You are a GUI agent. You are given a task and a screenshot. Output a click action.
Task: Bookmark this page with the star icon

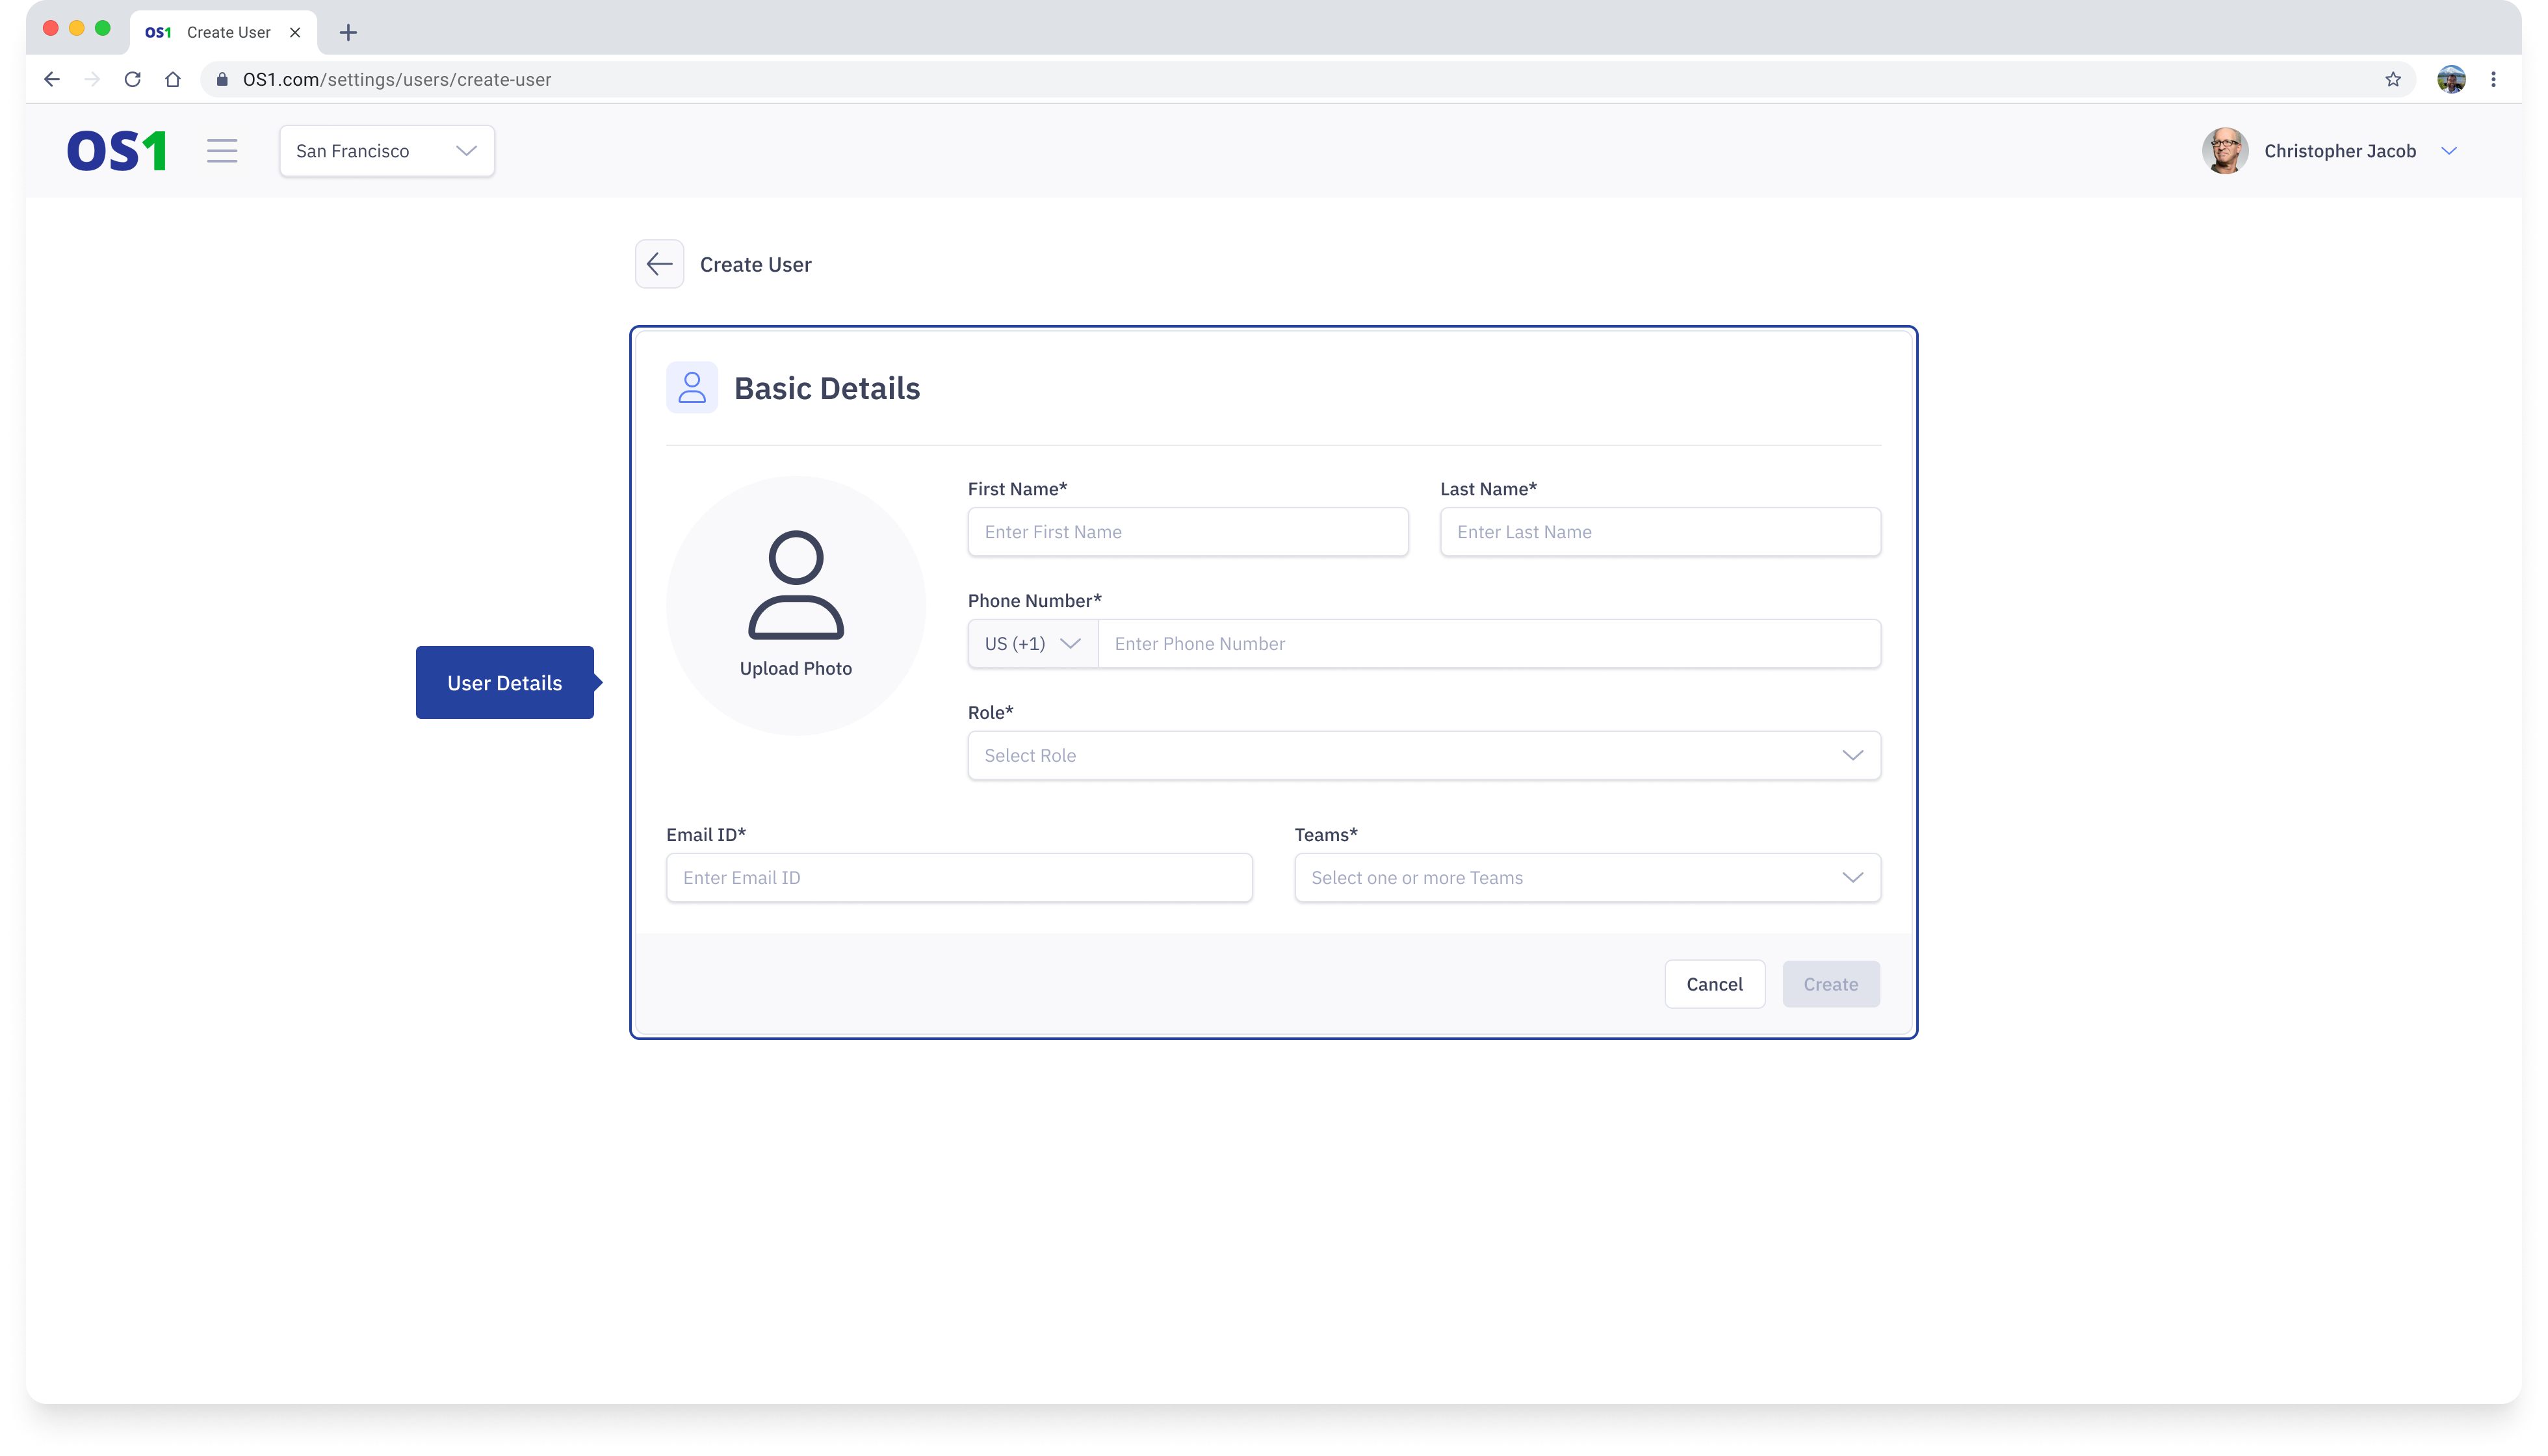(x=2392, y=79)
